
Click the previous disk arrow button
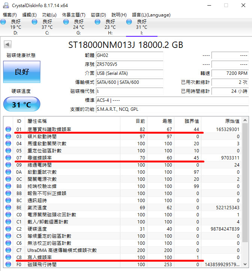(7, 45)
